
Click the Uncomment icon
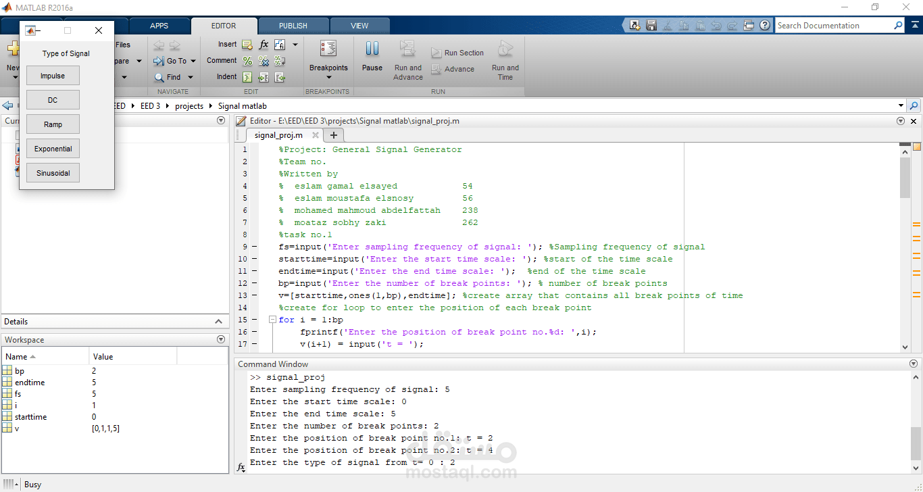(x=264, y=61)
